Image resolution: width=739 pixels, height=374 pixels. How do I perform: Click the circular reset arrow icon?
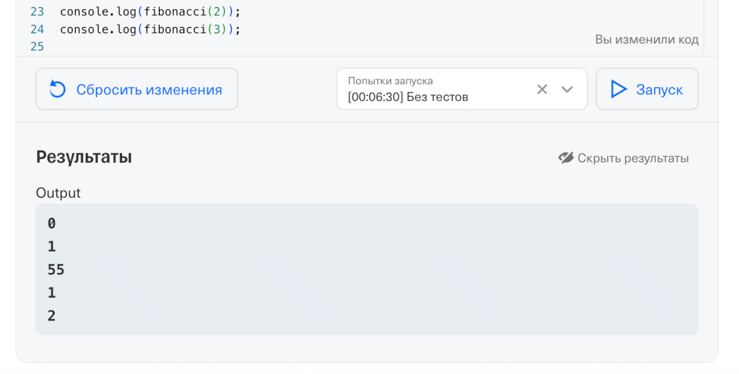57,90
